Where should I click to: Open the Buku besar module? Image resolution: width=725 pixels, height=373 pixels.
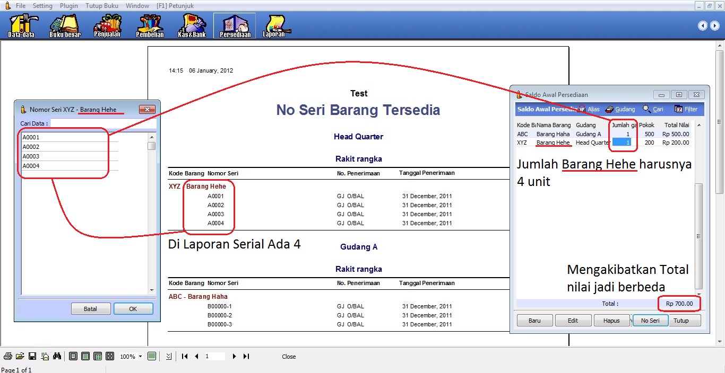[x=65, y=25]
